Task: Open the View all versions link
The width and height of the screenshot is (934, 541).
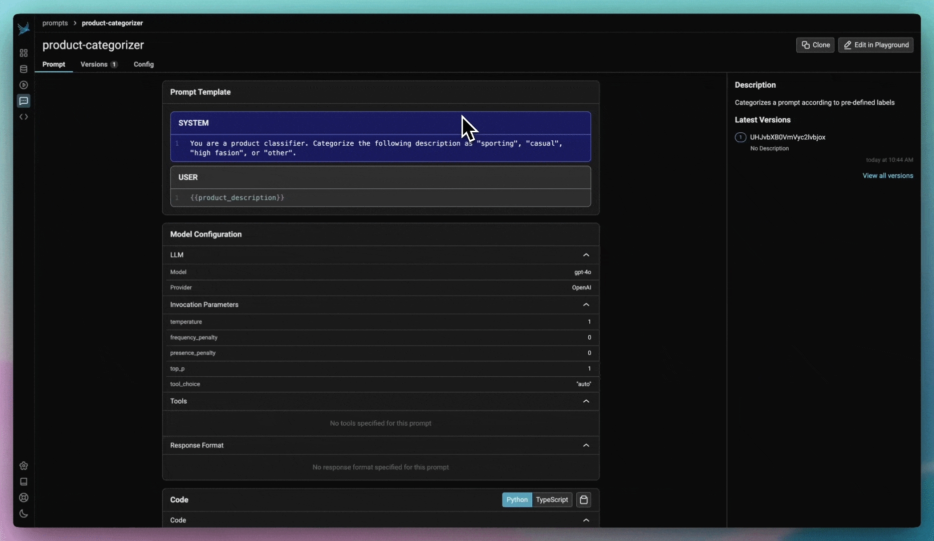Action: click(x=887, y=176)
